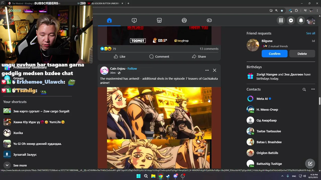The image size is (321, 180).
Task: Open Messenger from the top bar
Action: click(291, 20)
